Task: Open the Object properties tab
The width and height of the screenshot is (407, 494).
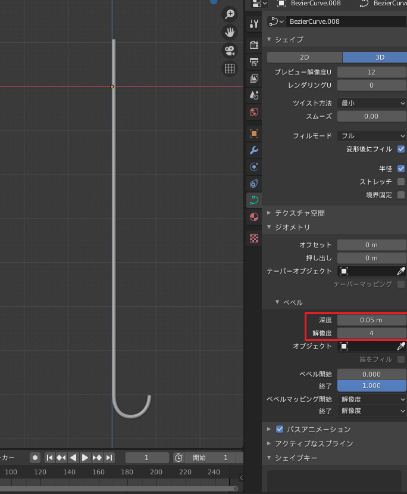Action: click(x=254, y=133)
